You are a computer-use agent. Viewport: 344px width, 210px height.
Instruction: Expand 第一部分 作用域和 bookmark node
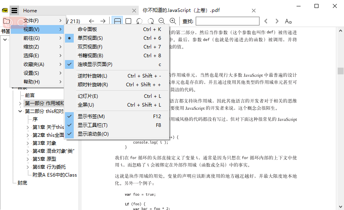click(x=20, y=103)
